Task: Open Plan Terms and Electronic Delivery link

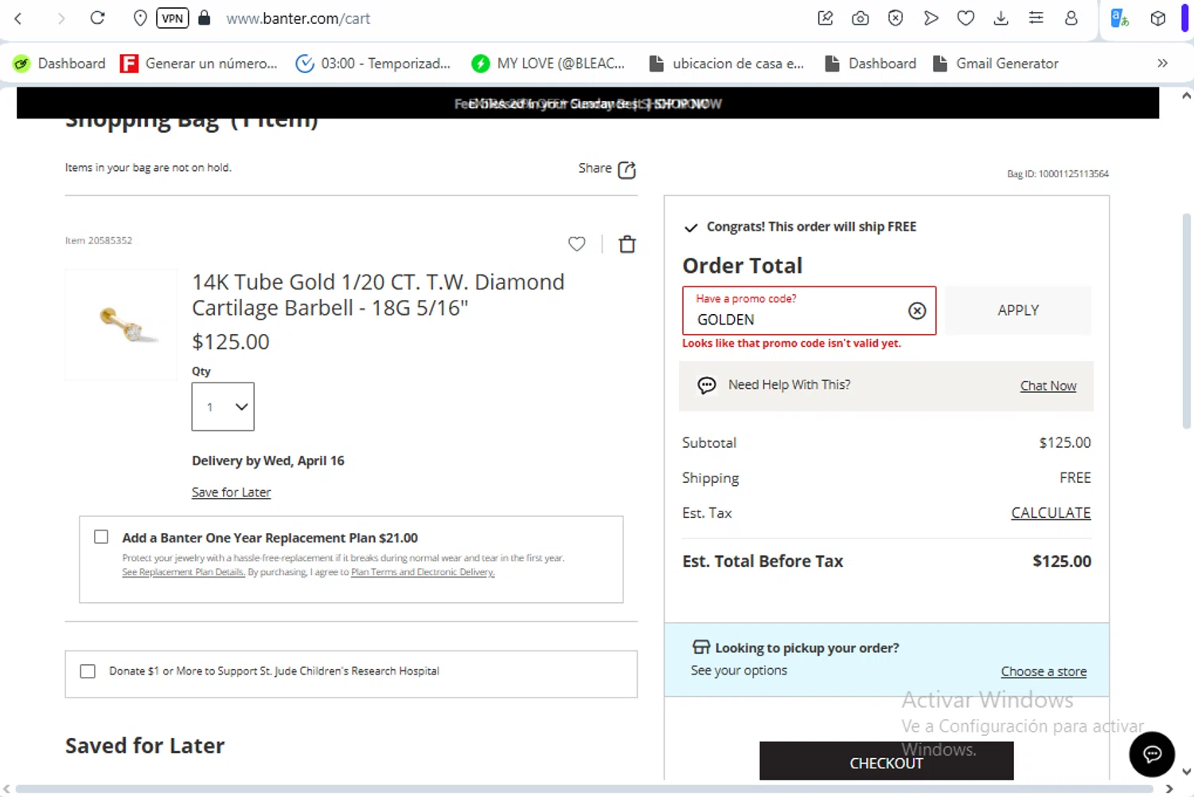Action: pyautogui.click(x=423, y=572)
